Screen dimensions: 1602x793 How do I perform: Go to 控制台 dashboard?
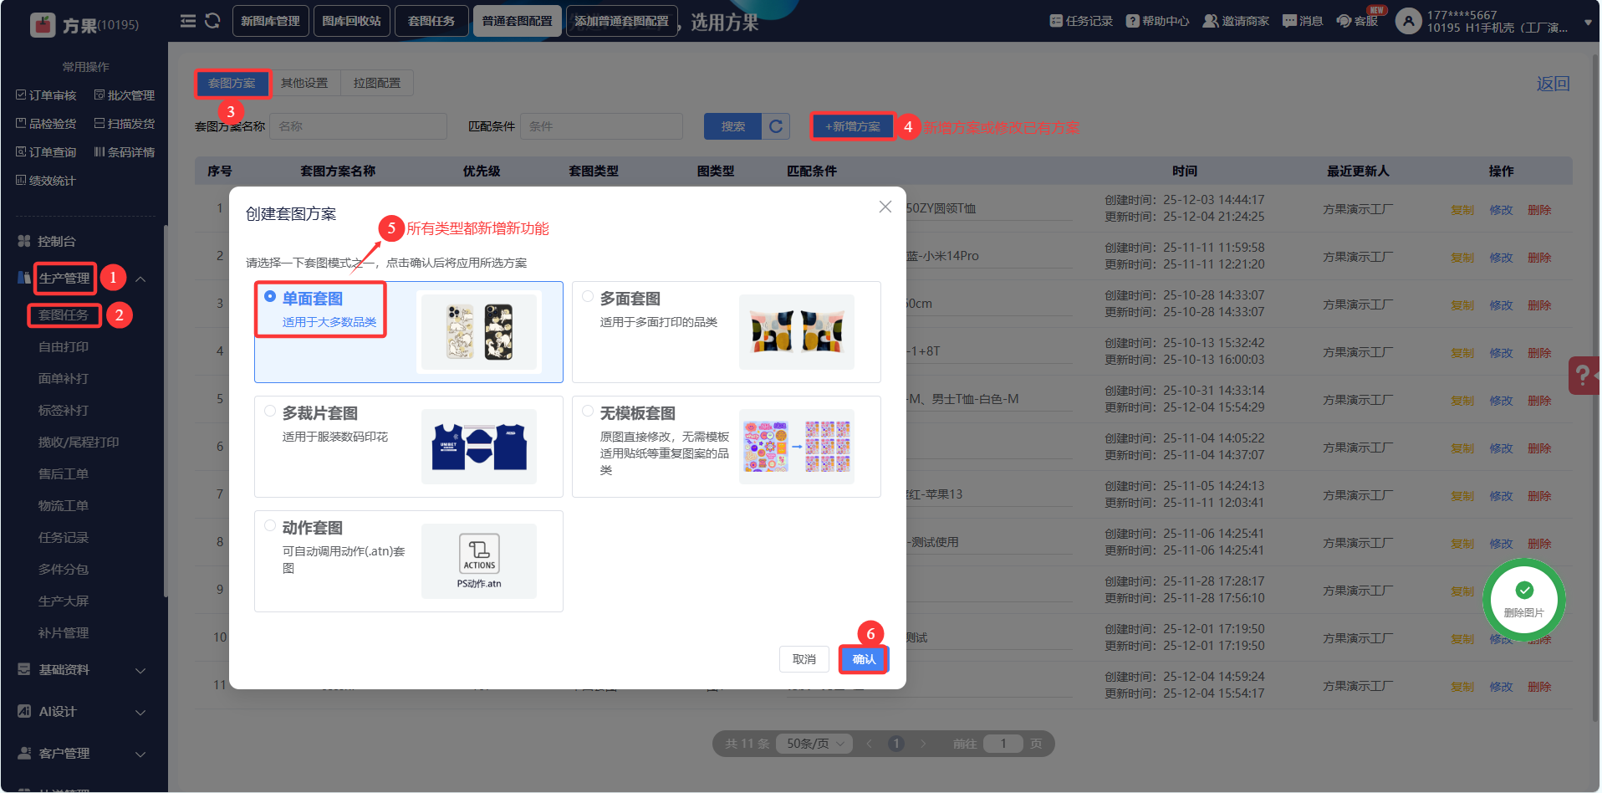pyautogui.click(x=57, y=241)
